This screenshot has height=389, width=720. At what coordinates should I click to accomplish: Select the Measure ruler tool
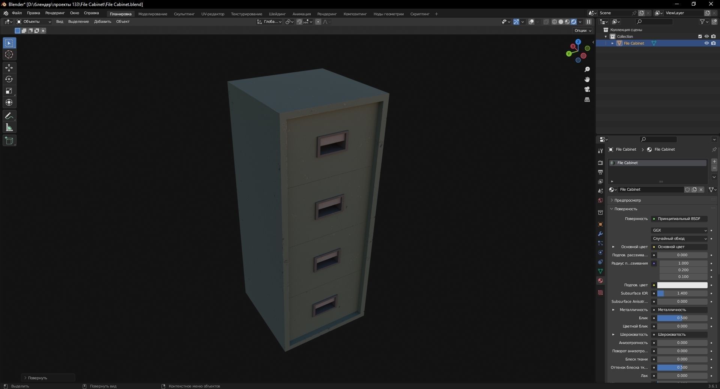point(9,128)
